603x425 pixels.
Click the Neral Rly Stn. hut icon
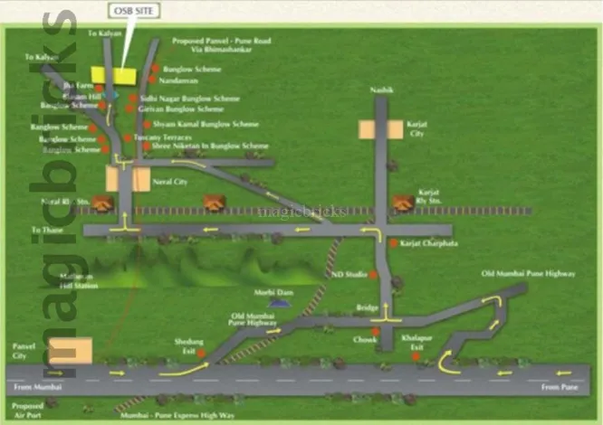pyautogui.click(x=103, y=205)
